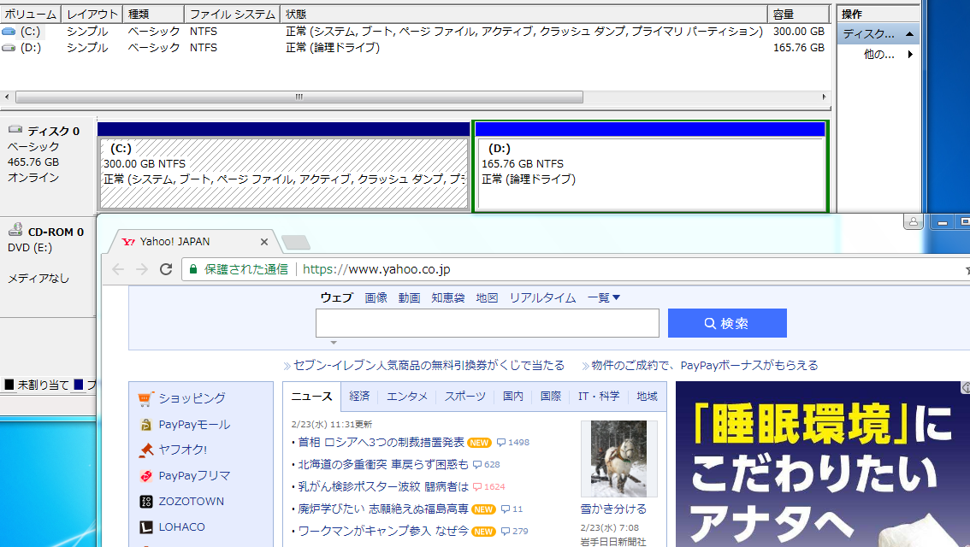970x547 pixels.
Task: Close the Yahoo! JAPAN tab
Action: [x=264, y=242]
